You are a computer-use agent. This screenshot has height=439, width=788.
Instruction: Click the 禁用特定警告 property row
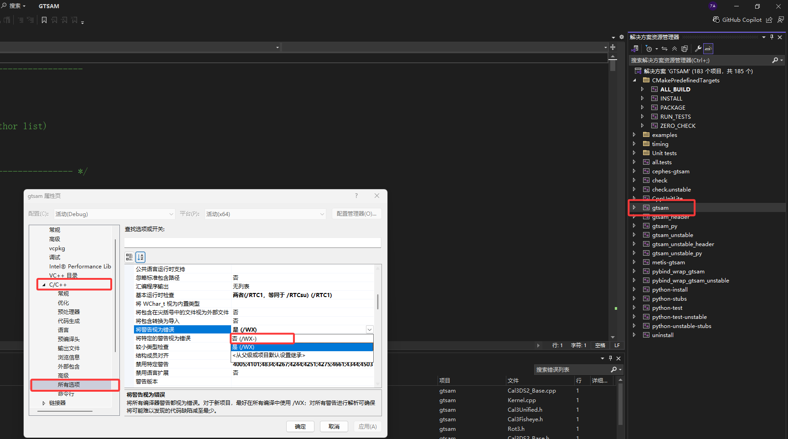(x=253, y=364)
